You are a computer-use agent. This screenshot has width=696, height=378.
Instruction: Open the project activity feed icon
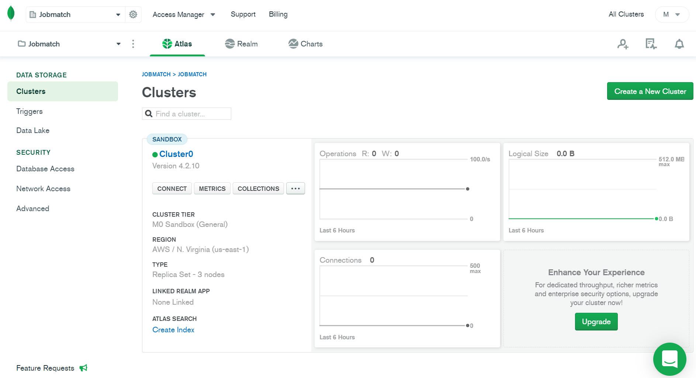click(651, 44)
